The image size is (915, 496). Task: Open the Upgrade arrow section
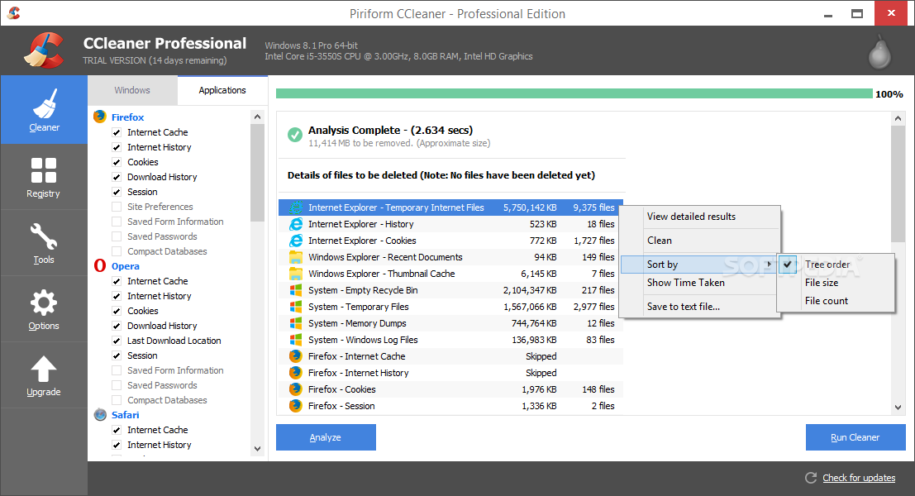(x=44, y=375)
